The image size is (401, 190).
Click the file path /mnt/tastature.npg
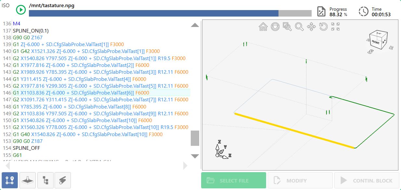click(52, 6)
